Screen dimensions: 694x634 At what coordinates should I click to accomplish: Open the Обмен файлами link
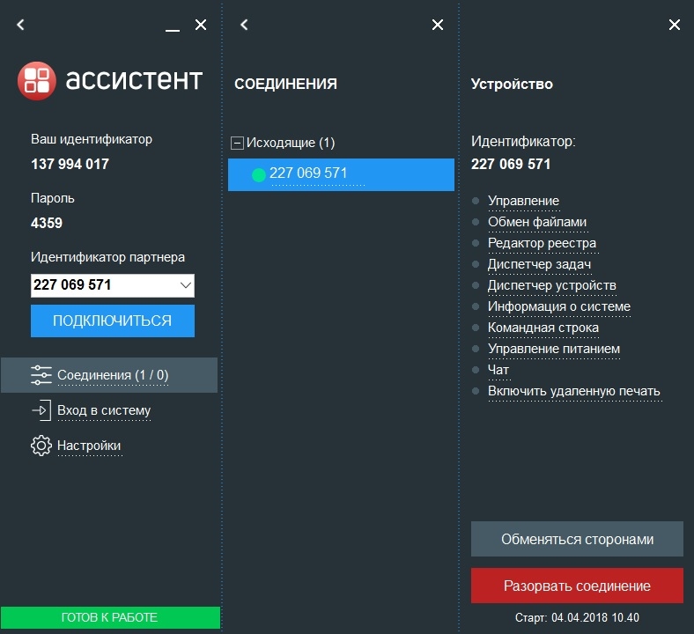(x=537, y=222)
